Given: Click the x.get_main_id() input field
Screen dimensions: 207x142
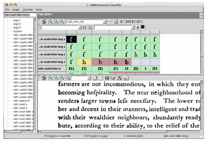Looking at the screenshot, I should click(x=84, y=21).
